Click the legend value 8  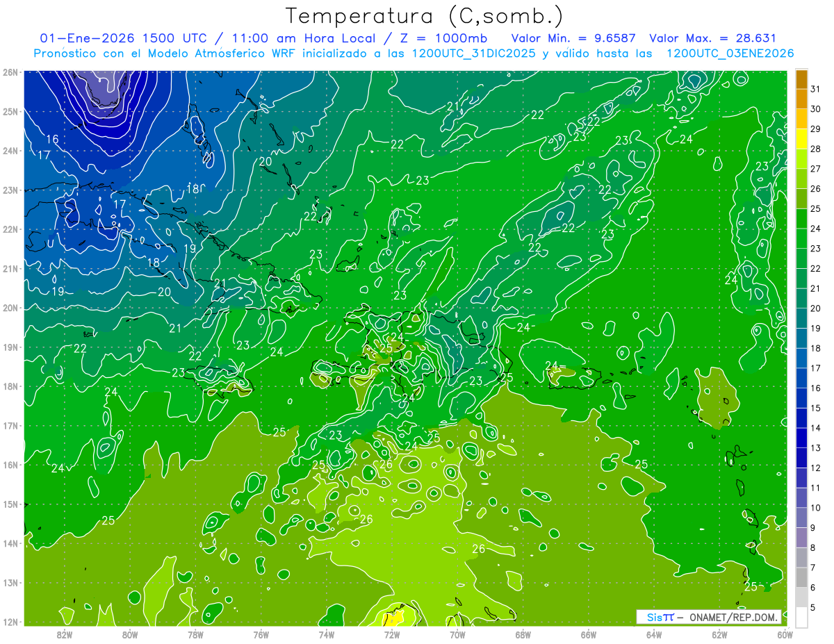(x=814, y=547)
